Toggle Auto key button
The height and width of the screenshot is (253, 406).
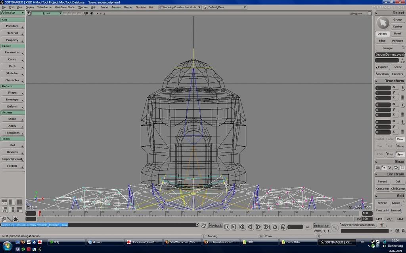pos(318,230)
